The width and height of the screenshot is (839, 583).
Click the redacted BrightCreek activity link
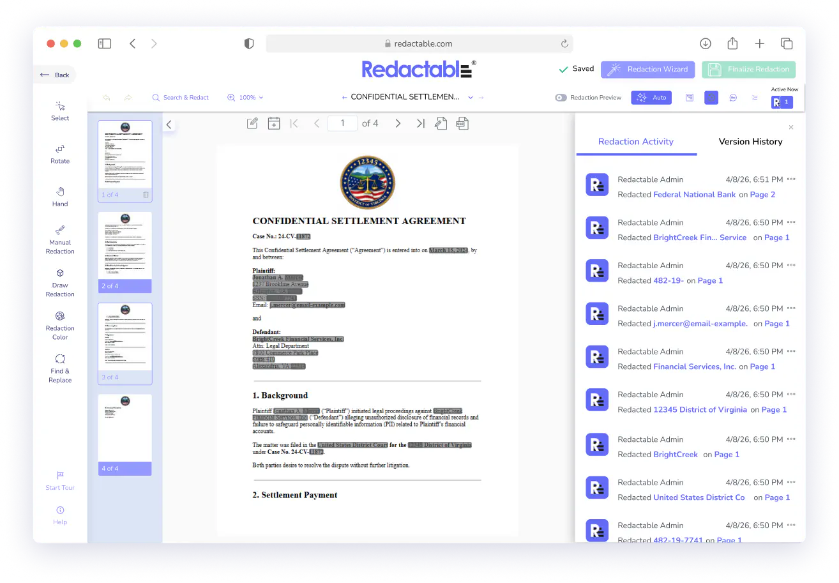click(x=676, y=455)
